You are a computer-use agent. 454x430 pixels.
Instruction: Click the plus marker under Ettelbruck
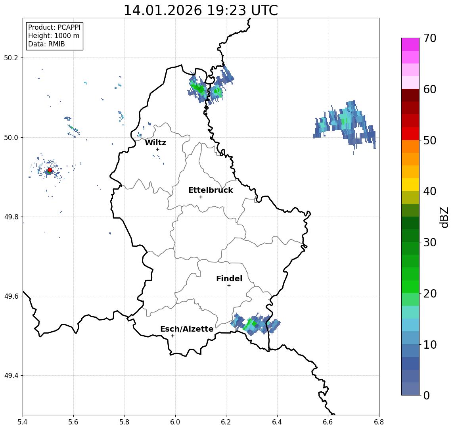[x=201, y=197]
